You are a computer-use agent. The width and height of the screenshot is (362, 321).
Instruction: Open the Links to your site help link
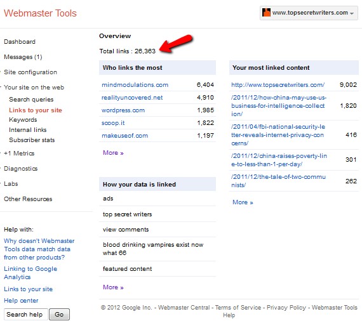coord(28,289)
